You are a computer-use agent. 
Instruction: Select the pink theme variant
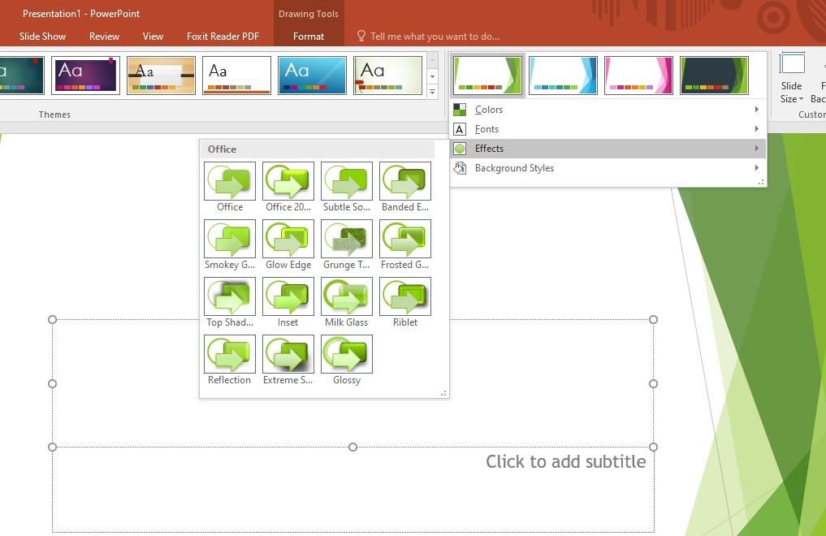[638, 74]
